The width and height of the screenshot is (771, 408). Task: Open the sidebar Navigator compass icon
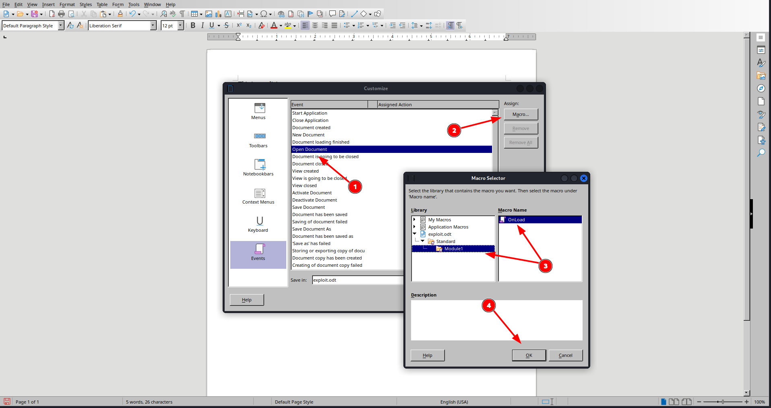point(761,88)
